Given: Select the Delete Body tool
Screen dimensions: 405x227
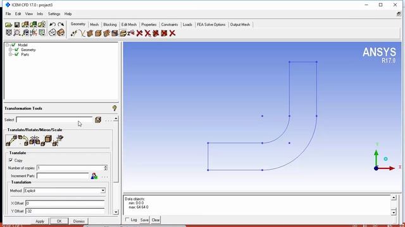Looking at the screenshot, I should 164,33.
